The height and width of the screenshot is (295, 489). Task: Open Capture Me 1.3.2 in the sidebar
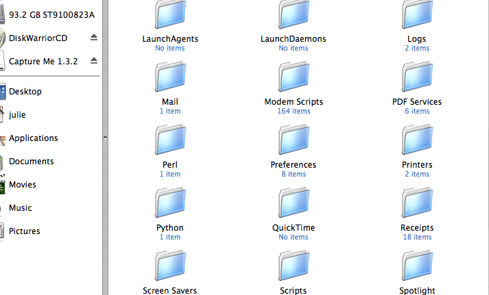pyautogui.click(x=43, y=62)
